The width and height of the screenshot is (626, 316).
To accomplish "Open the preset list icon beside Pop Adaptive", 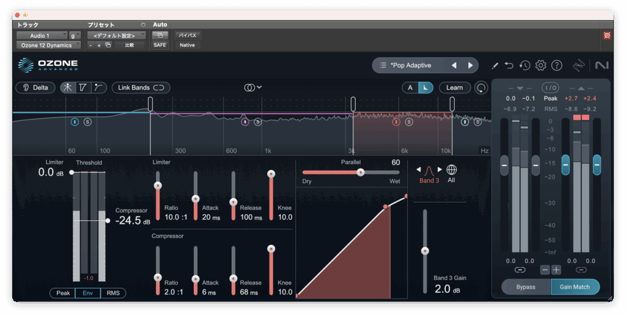I will [x=383, y=65].
